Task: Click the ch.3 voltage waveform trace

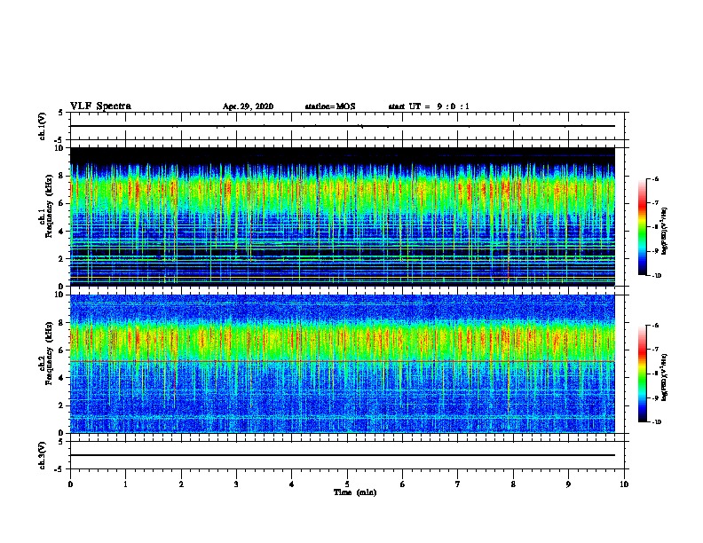Action: (343, 455)
